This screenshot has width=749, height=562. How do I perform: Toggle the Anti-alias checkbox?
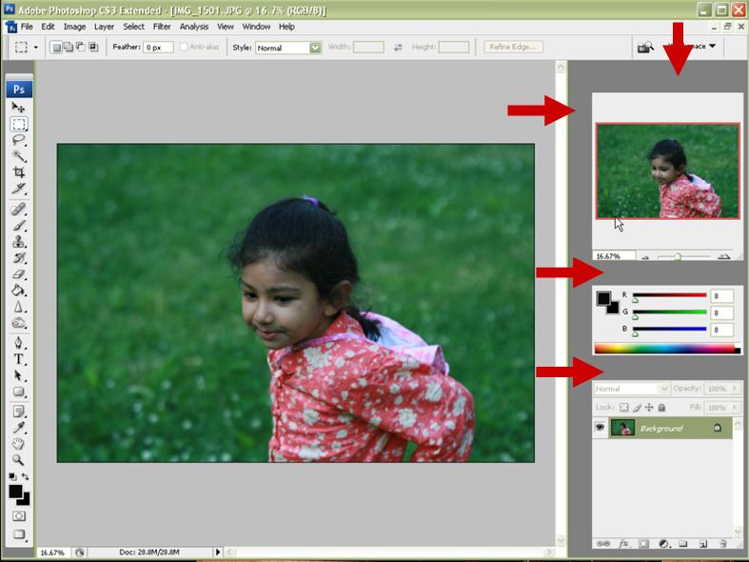(x=184, y=47)
